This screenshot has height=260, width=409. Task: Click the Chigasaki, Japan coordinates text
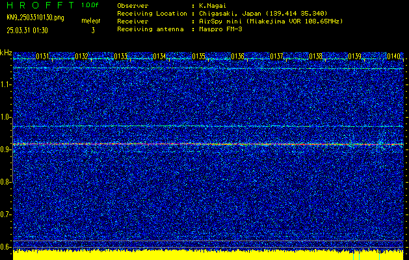[x=263, y=14]
